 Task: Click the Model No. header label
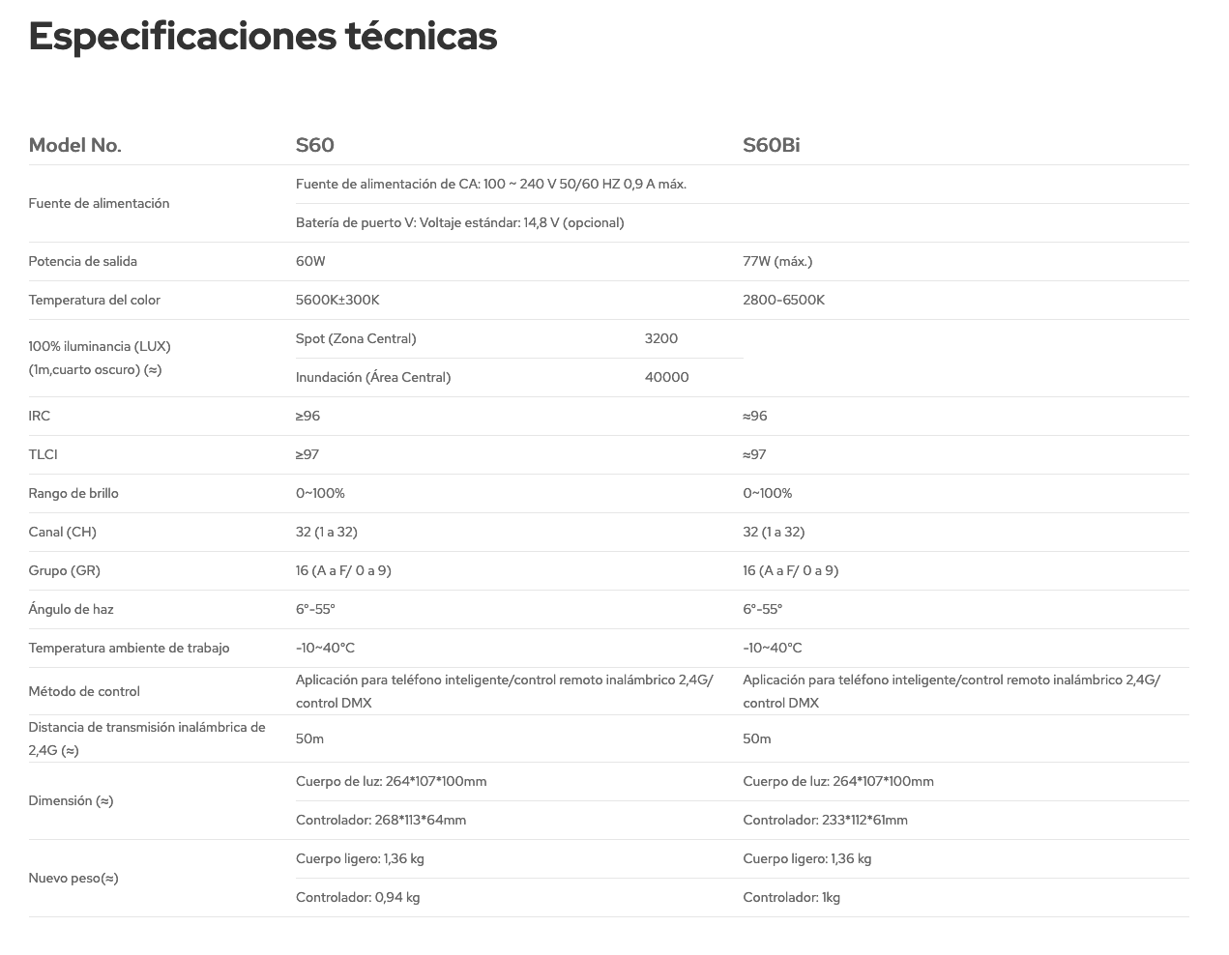74,145
